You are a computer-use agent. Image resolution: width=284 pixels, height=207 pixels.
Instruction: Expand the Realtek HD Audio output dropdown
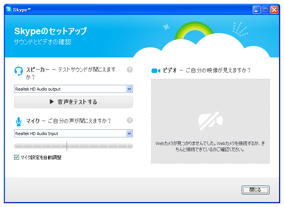(x=129, y=89)
